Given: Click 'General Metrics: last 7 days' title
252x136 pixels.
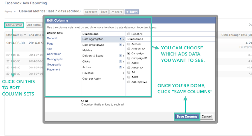Looking at the screenshot, I should (50, 11).
